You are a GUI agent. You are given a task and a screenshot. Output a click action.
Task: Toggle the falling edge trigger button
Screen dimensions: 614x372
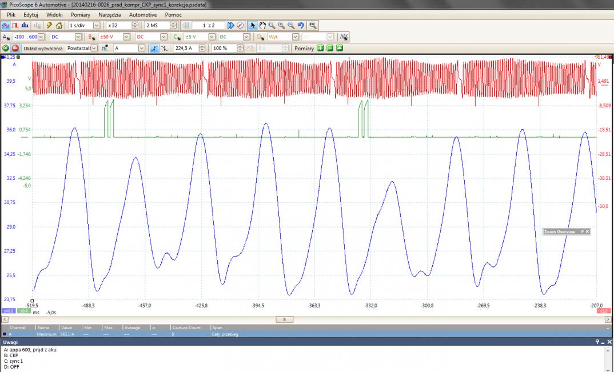(165, 49)
